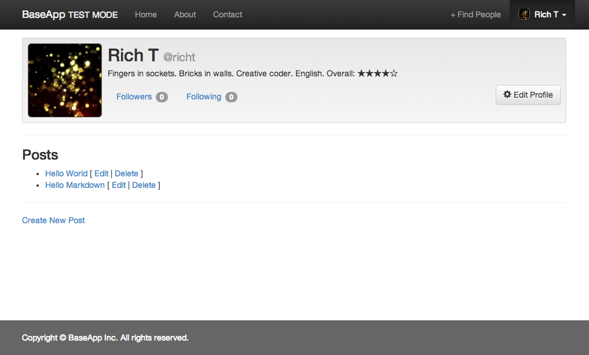
Task: Open the Contact page
Action: (228, 14)
